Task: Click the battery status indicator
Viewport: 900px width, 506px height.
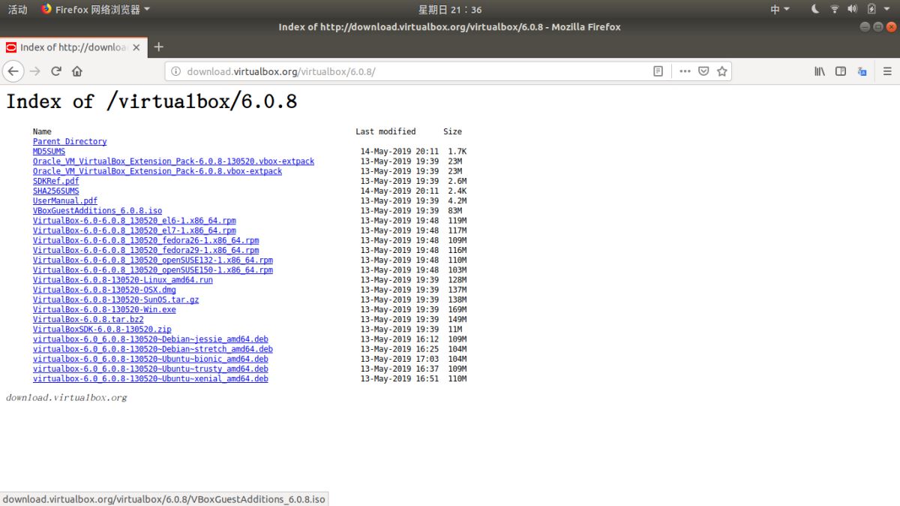Action: pyautogui.click(x=871, y=9)
